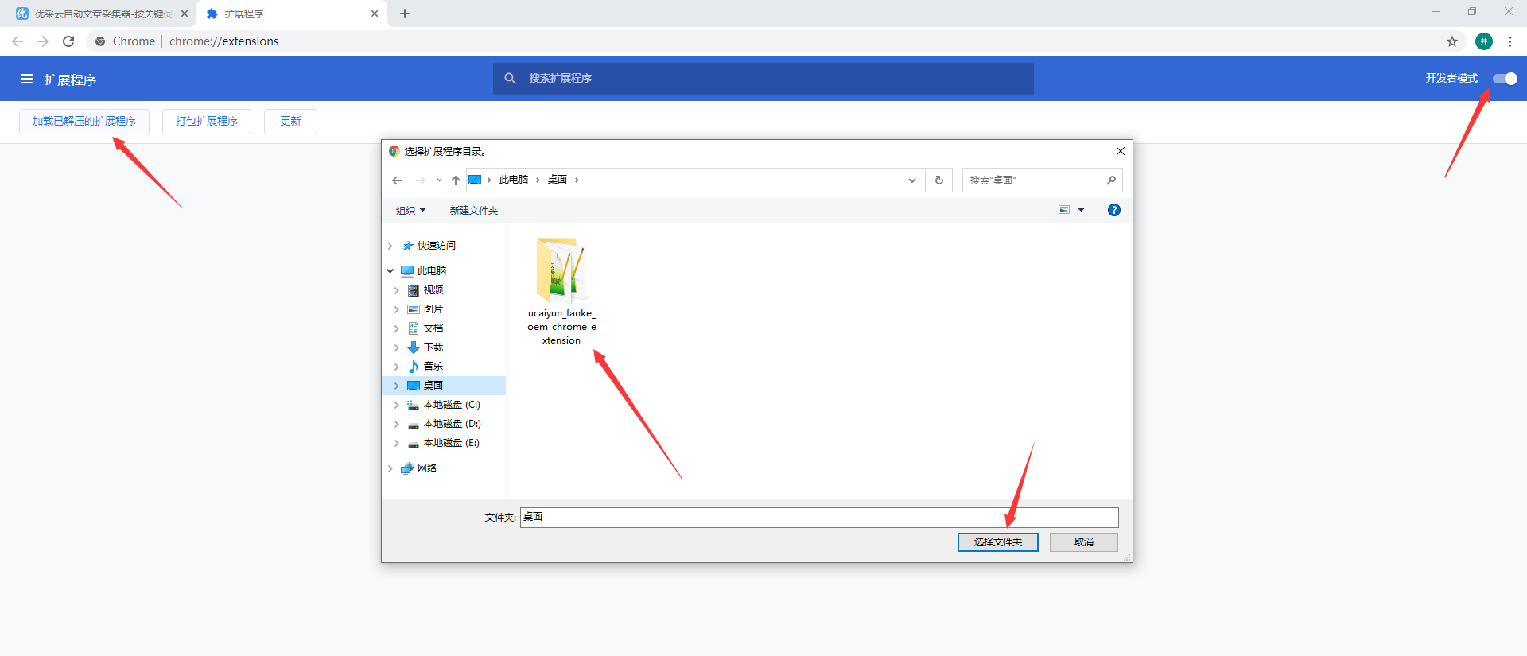This screenshot has width=1527, height=656.
Task: Click the Load unpacked extension button
Action: 84,122
